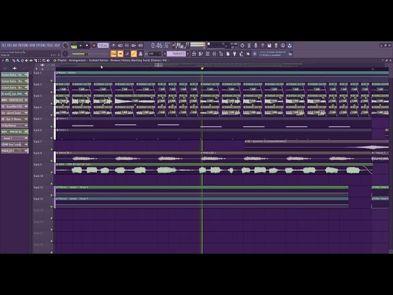
Task: Open the PATTERNS menu
Action: [x=23, y=45]
